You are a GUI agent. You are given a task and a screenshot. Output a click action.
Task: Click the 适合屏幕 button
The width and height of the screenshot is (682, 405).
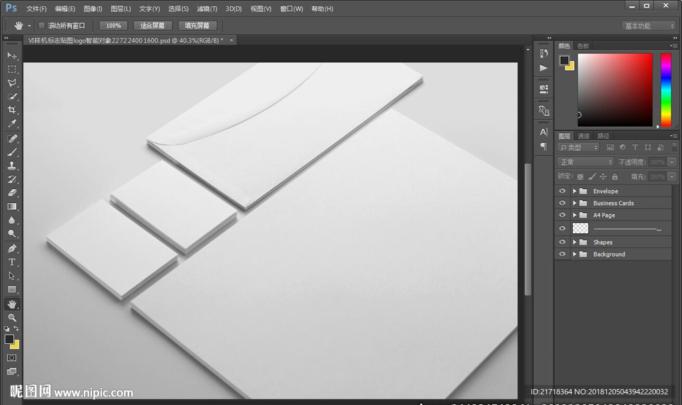point(153,25)
